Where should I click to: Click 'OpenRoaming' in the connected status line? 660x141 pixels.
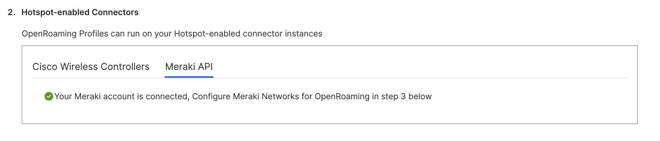342,97
